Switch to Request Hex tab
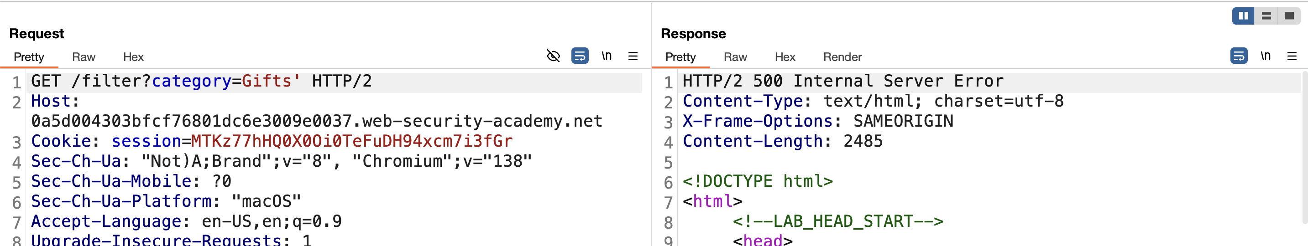This screenshot has height=246, width=1308. point(134,57)
